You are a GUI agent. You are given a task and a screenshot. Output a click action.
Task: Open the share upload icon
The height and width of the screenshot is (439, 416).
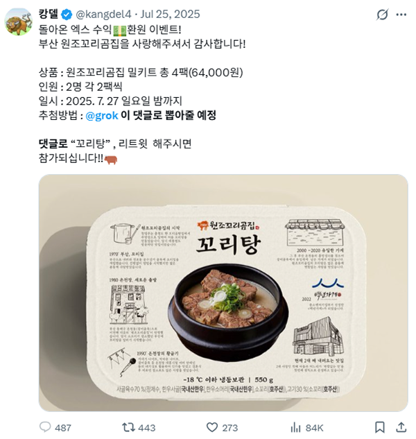[401, 427]
